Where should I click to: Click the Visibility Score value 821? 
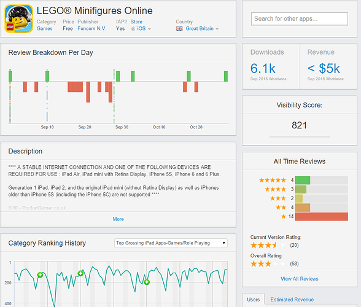(x=300, y=125)
